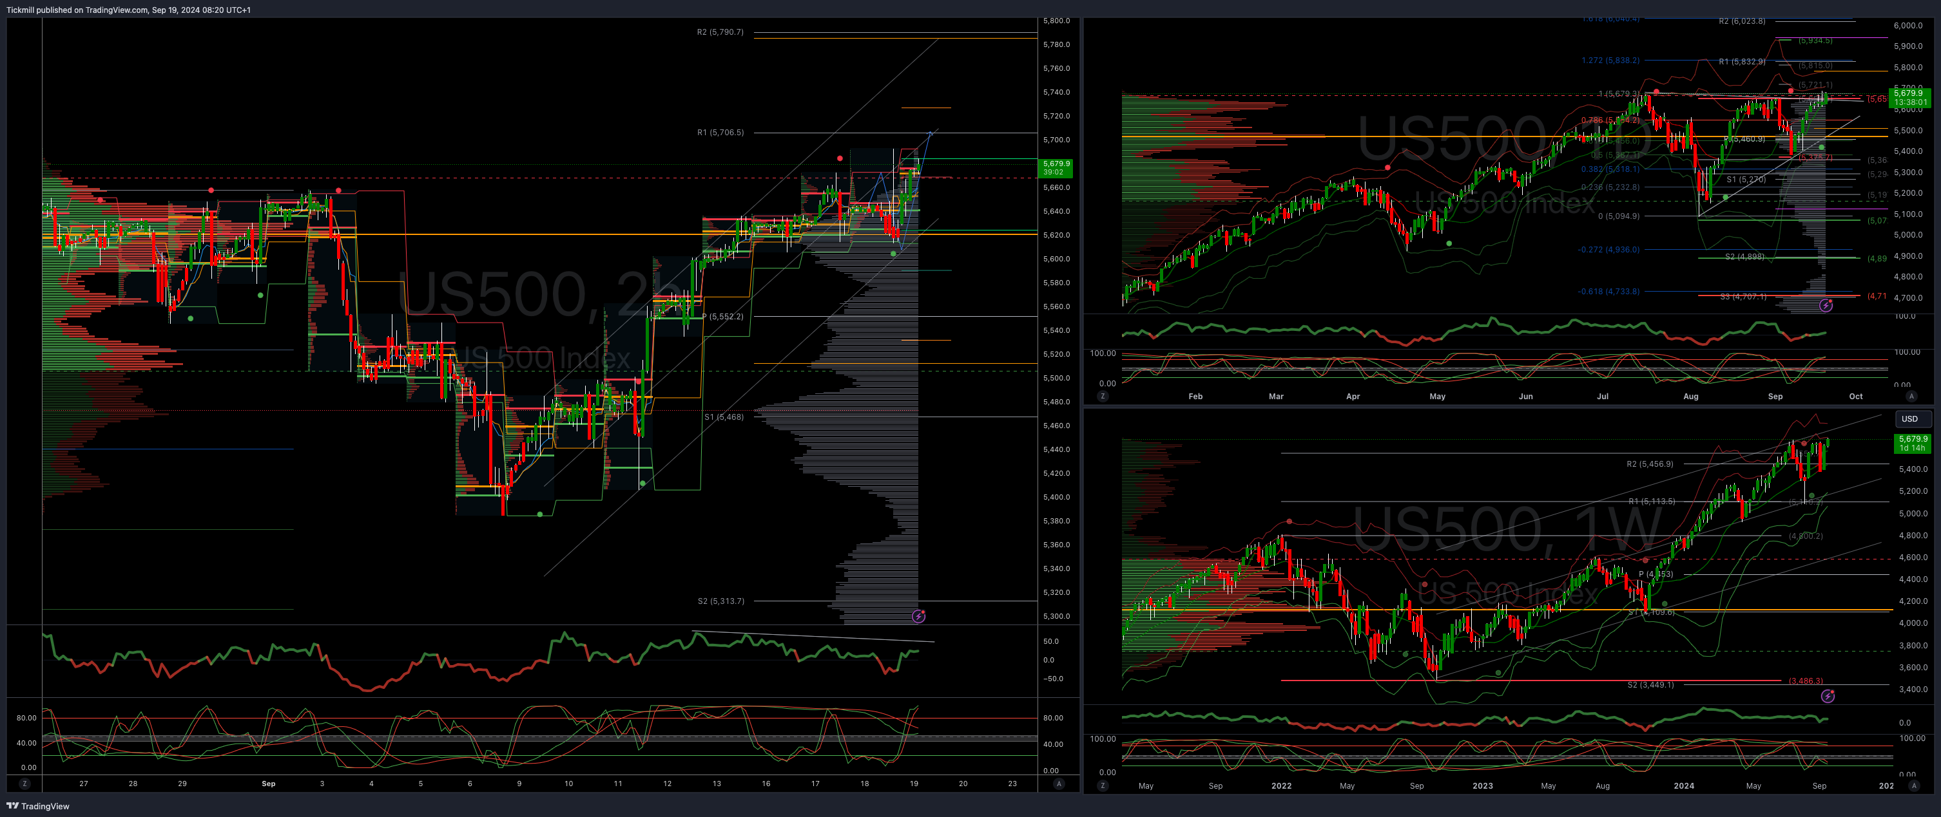Viewport: 1941px width, 817px height.
Task: Click the Z button below the daily chart
Action: 1103,396
